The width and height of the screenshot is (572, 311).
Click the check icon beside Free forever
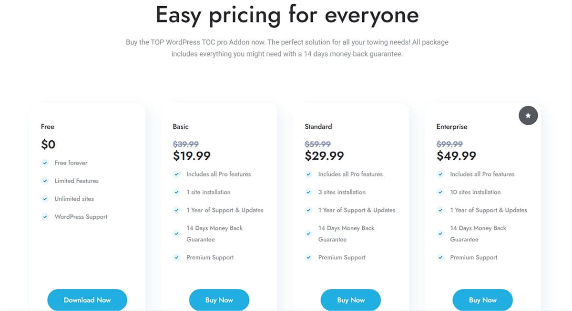[x=45, y=163]
